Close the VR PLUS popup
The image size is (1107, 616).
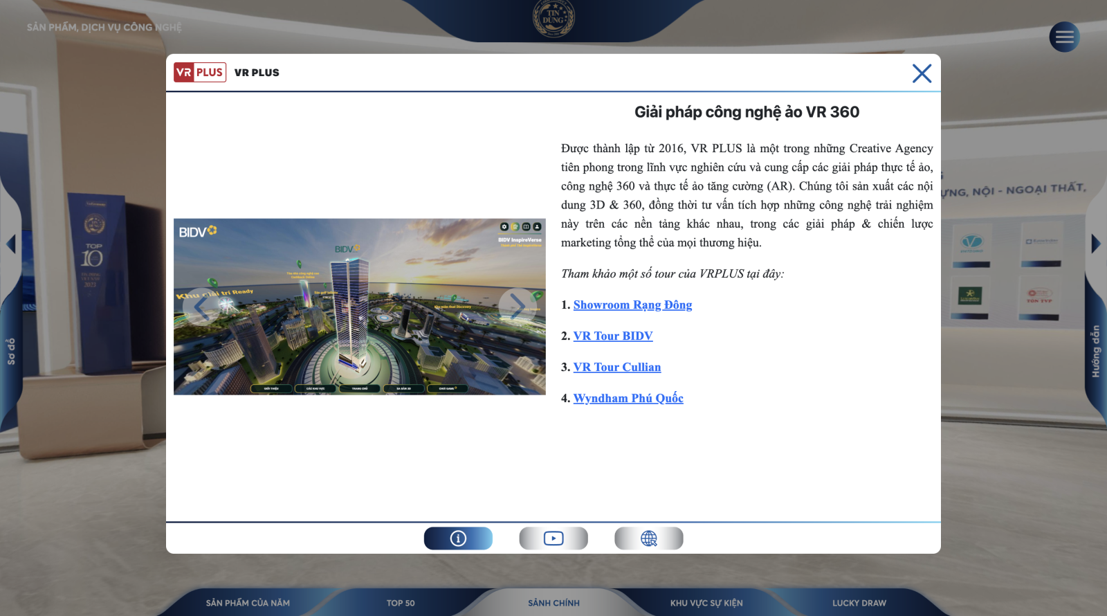(x=922, y=73)
